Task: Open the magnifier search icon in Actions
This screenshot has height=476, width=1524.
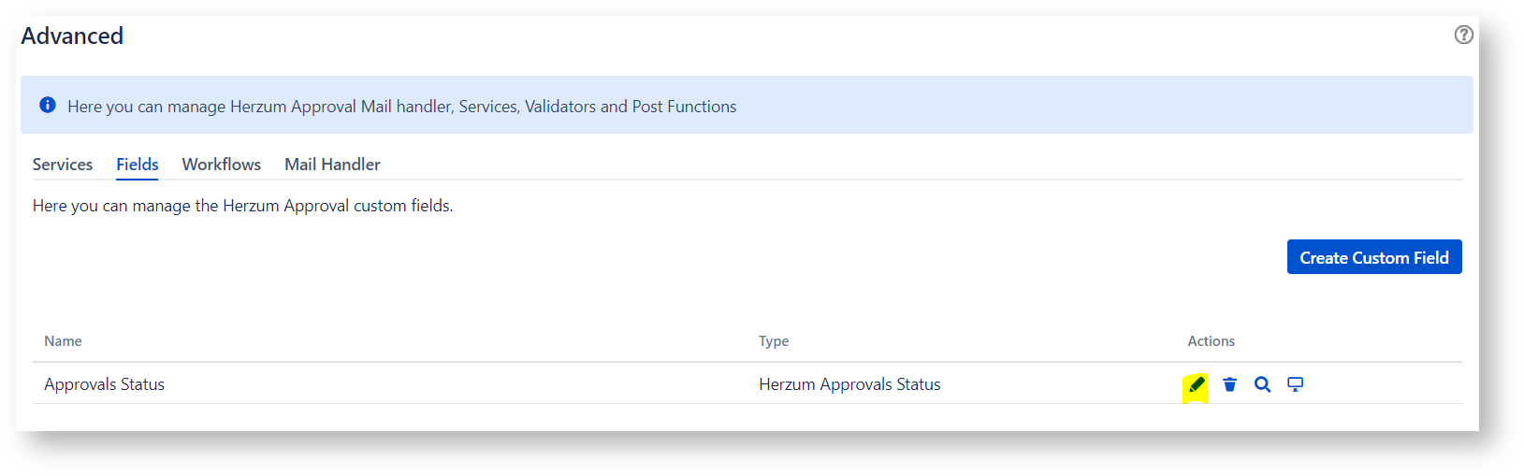Action: (1263, 384)
